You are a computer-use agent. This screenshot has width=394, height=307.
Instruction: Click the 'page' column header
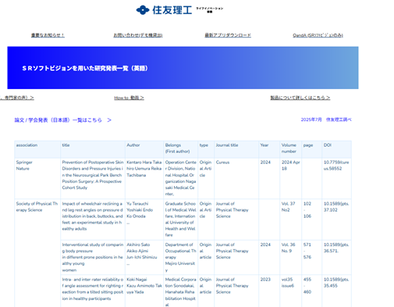coord(312,149)
